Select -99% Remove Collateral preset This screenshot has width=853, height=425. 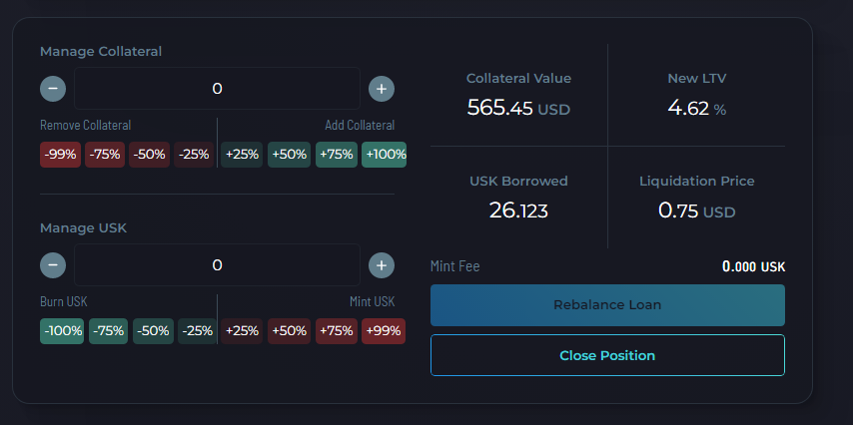click(x=60, y=155)
